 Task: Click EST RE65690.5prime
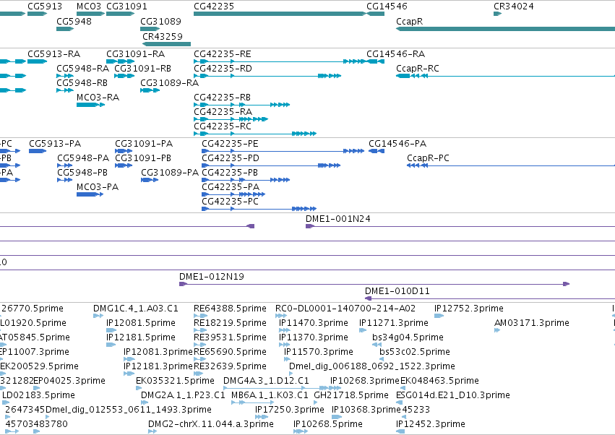point(200,359)
